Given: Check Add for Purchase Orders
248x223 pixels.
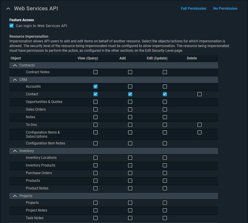Looking at the screenshot, I should tap(130, 173).
